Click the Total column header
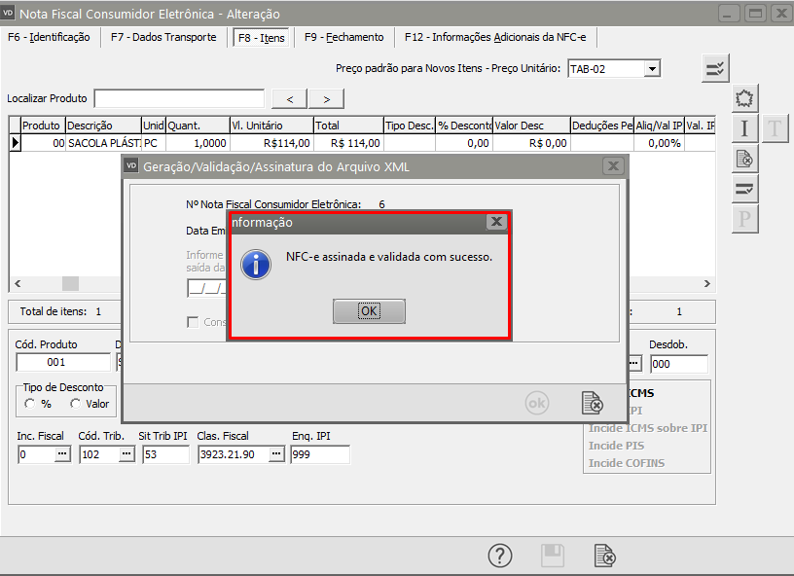Screen dimensions: 794x576 coord(348,126)
